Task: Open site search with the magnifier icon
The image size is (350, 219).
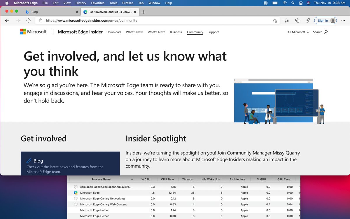Action: point(326,32)
